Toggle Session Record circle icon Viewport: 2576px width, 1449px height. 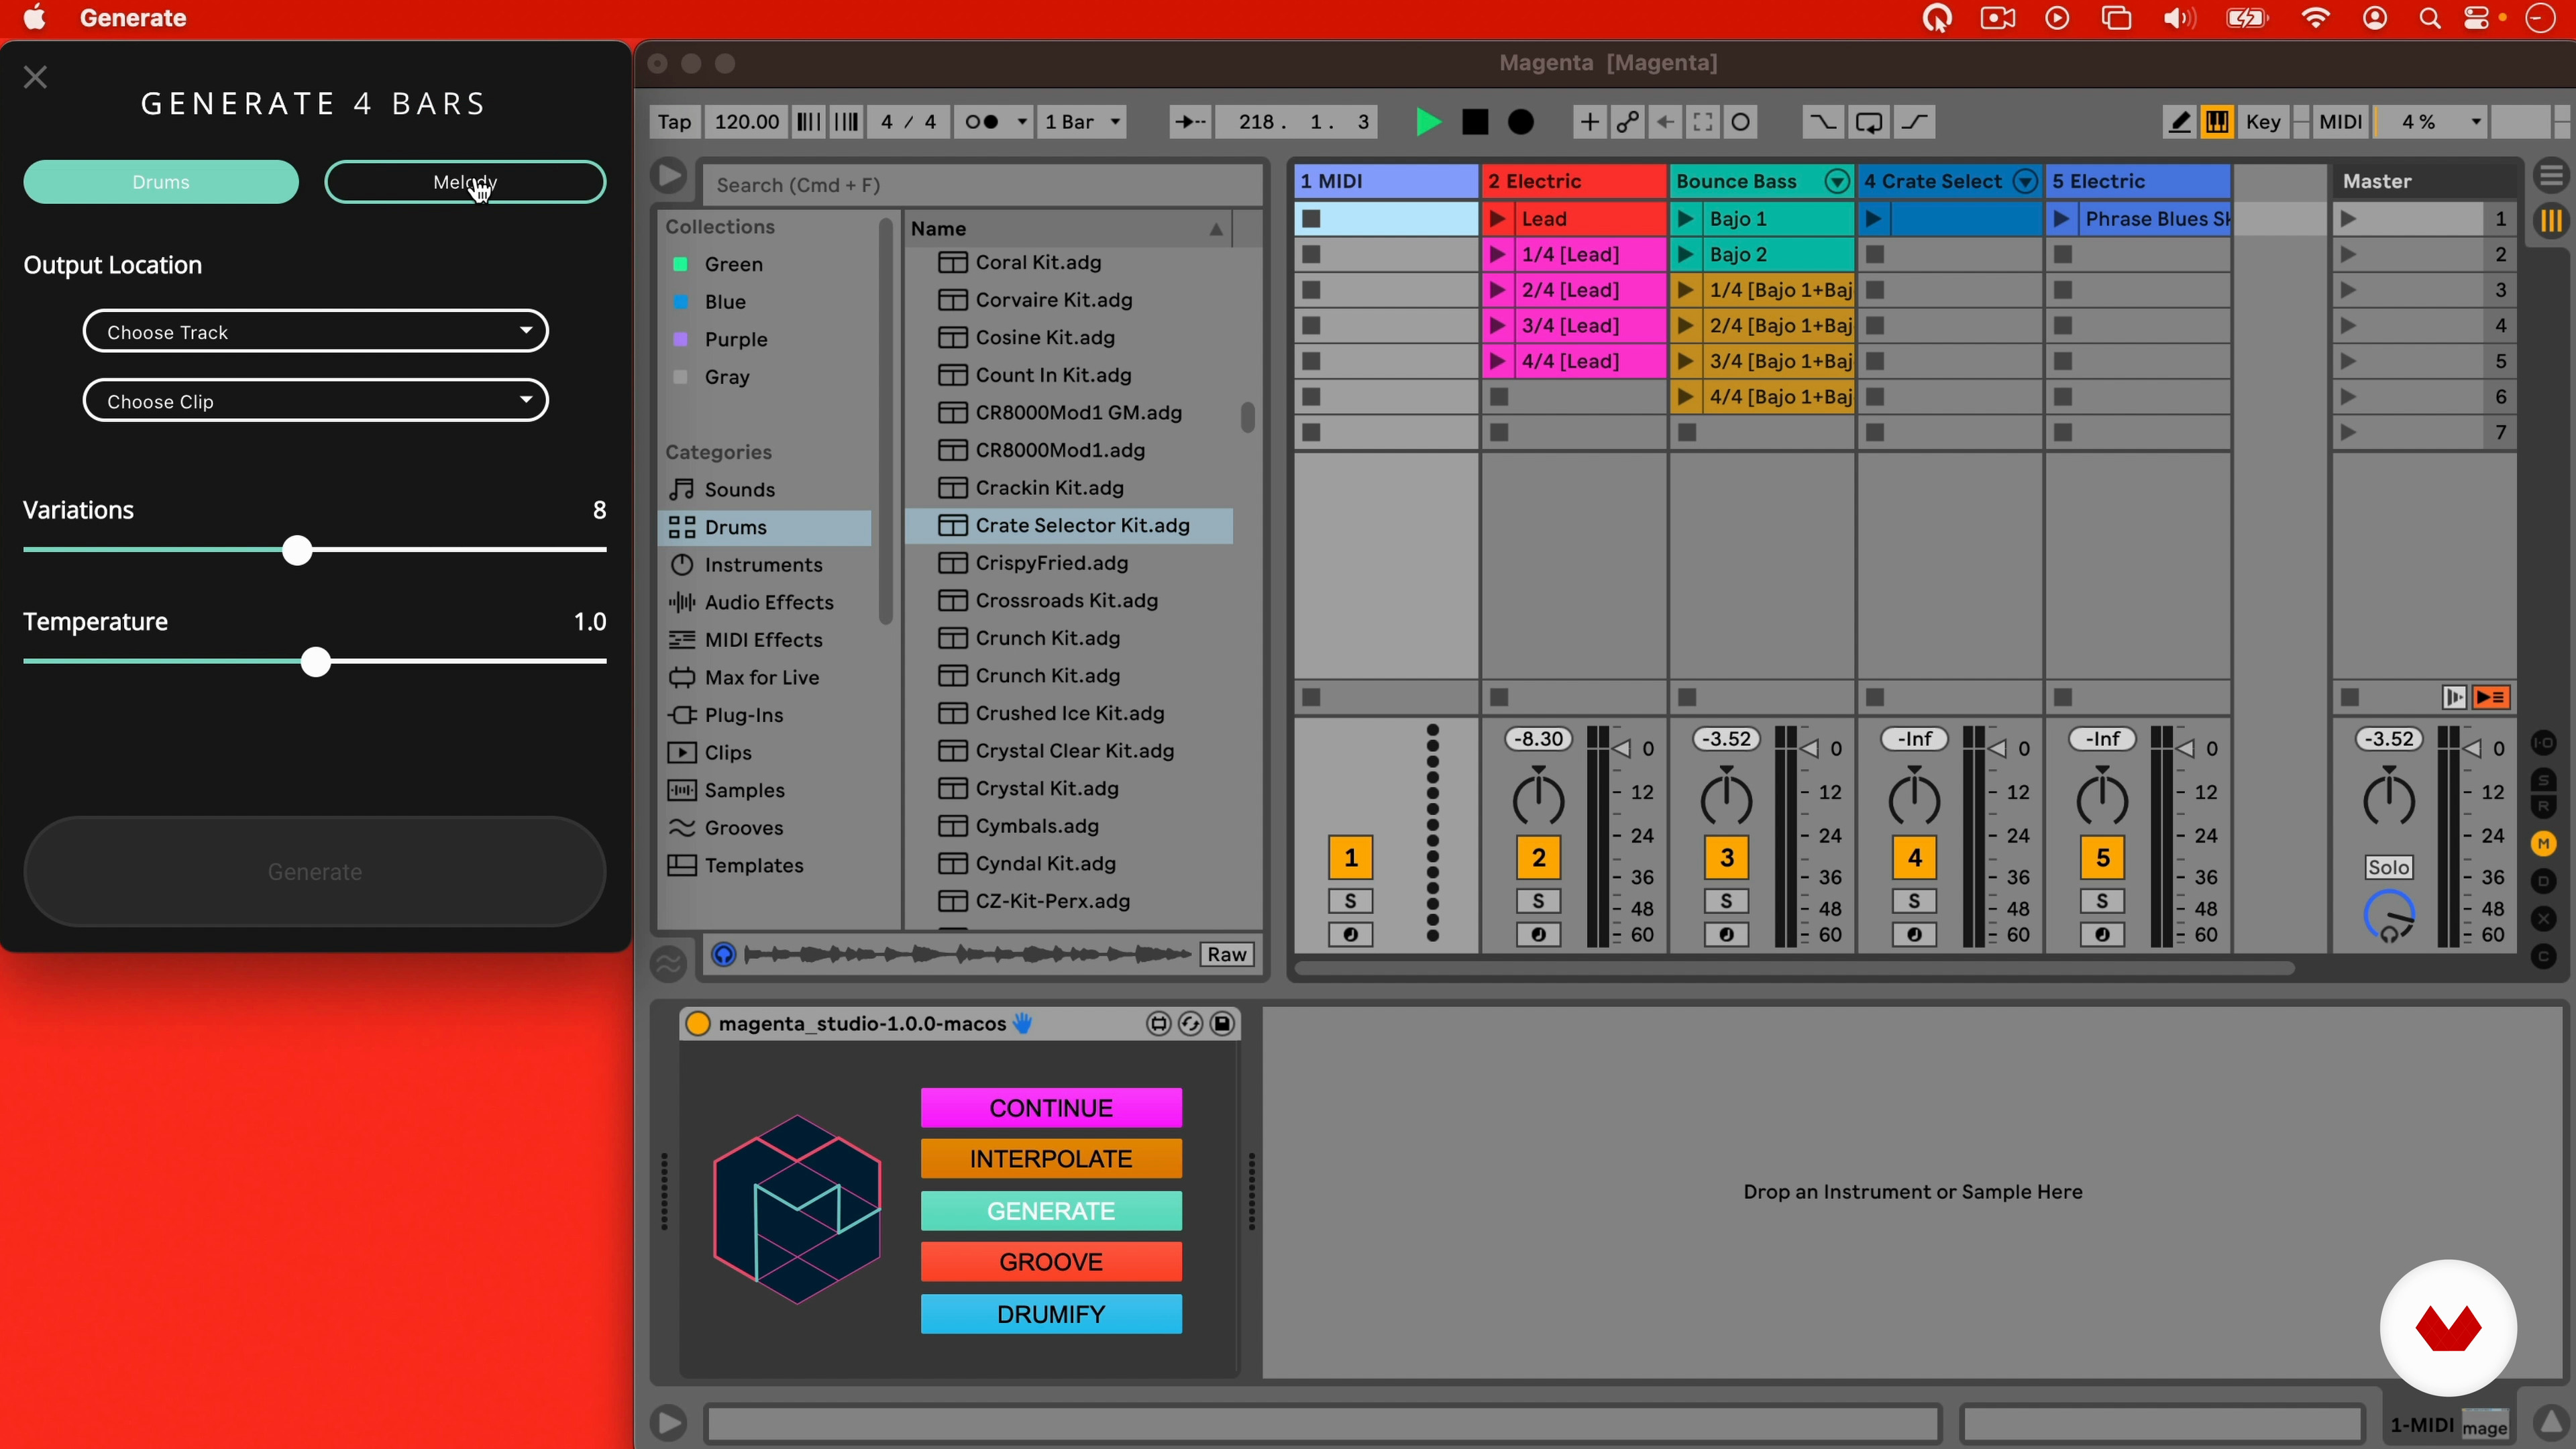(1741, 122)
